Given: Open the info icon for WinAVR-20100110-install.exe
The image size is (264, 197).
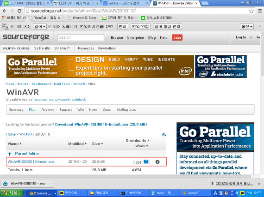Looking at the screenshot, I should click(157, 162).
